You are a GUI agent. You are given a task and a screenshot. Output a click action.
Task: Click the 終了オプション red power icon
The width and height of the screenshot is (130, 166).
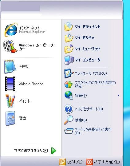89,162
